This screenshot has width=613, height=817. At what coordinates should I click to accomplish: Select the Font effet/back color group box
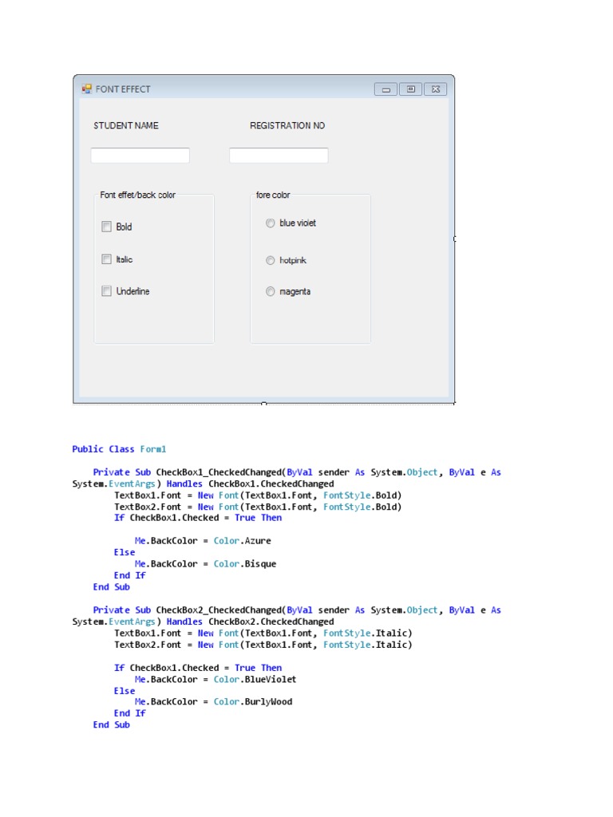(137, 195)
